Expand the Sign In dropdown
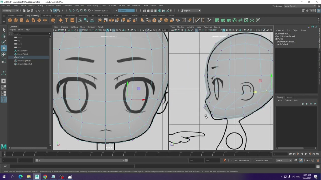Viewport: 321px width, 180px height. click(x=199, y=10)
